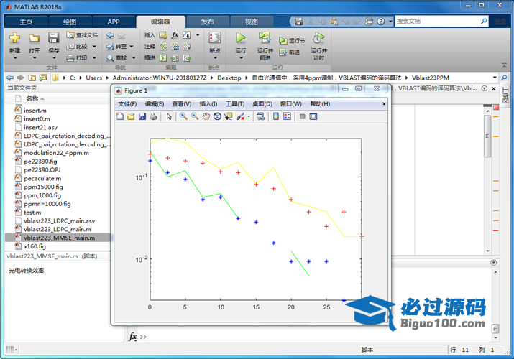The height and width of the screenshot is (359, 514).
Task: Toggle the Edit Plot arrow tool
Action: click(169, 116)
